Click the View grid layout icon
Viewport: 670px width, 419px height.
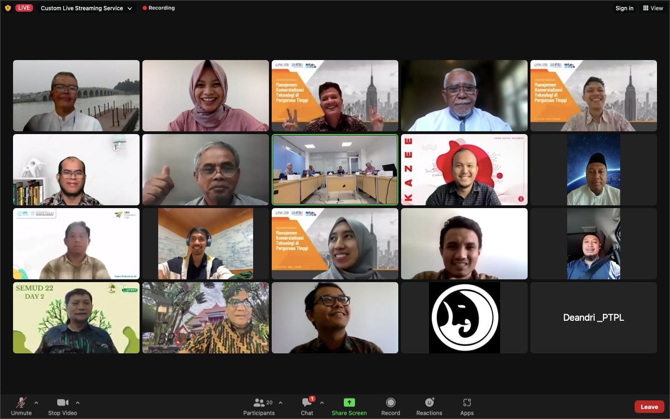646,8
